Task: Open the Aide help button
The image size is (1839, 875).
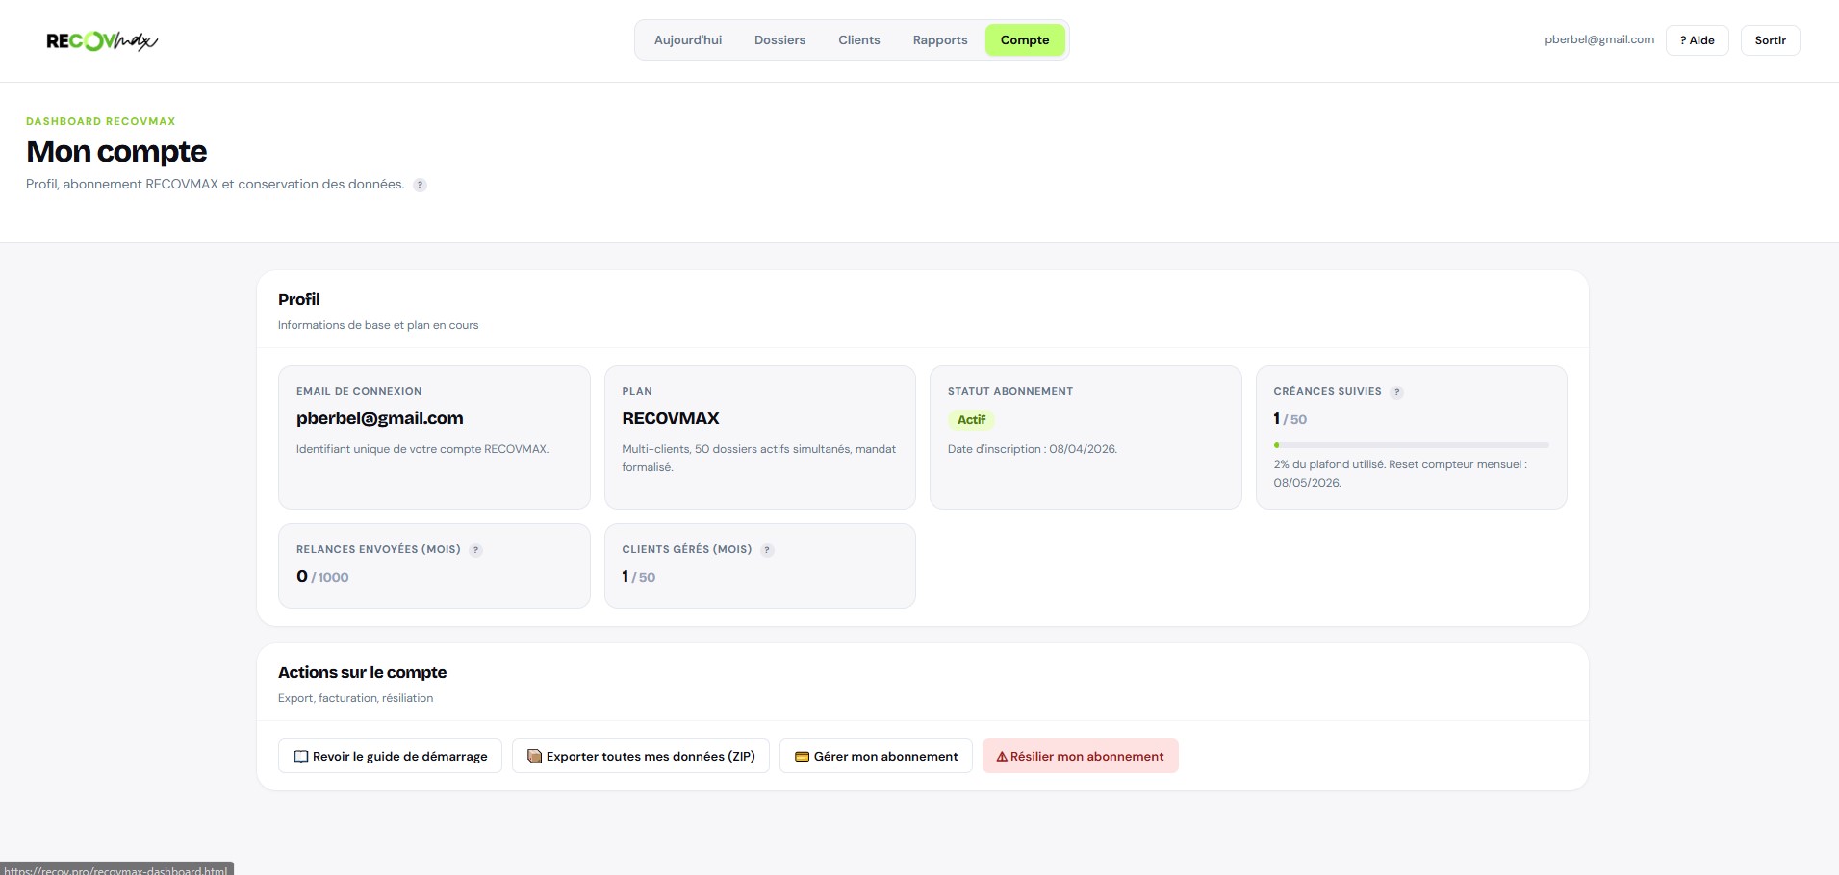Action: click(x=1698, y=40)
